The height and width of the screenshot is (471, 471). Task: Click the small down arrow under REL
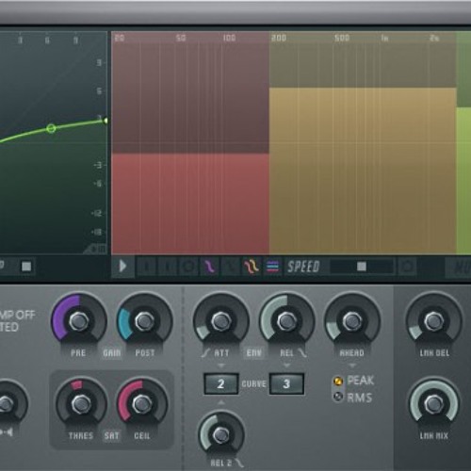pyautogui.click(x=286, y=365)
